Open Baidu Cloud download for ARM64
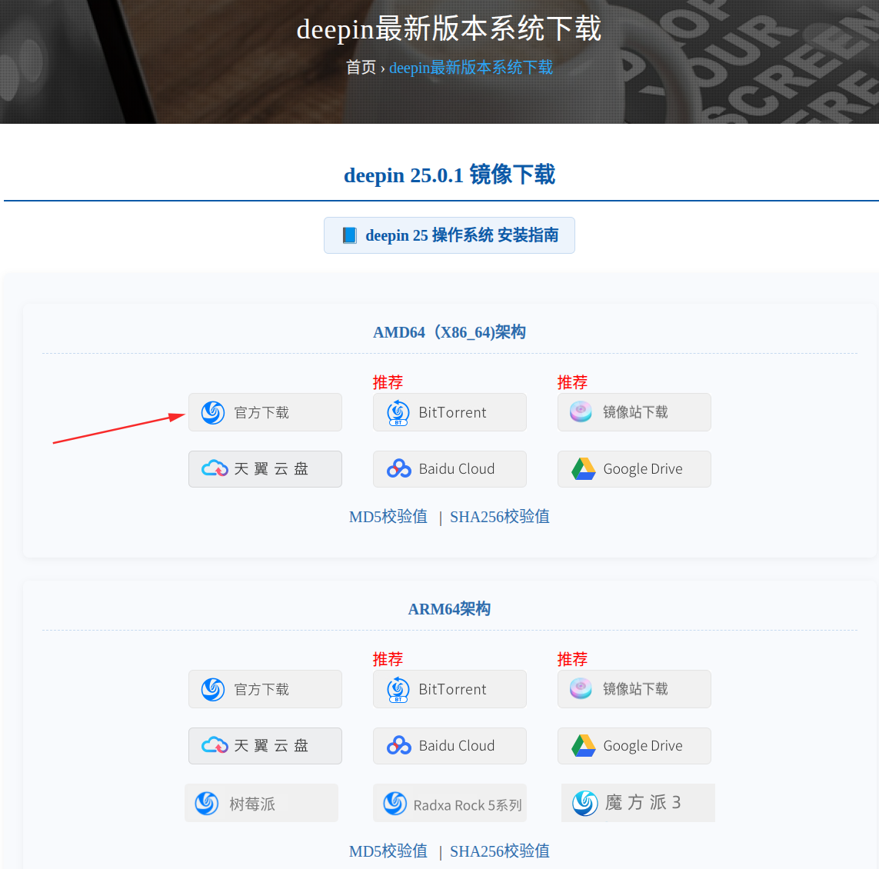This screenshot has width=879, height=869. [450, 746]
